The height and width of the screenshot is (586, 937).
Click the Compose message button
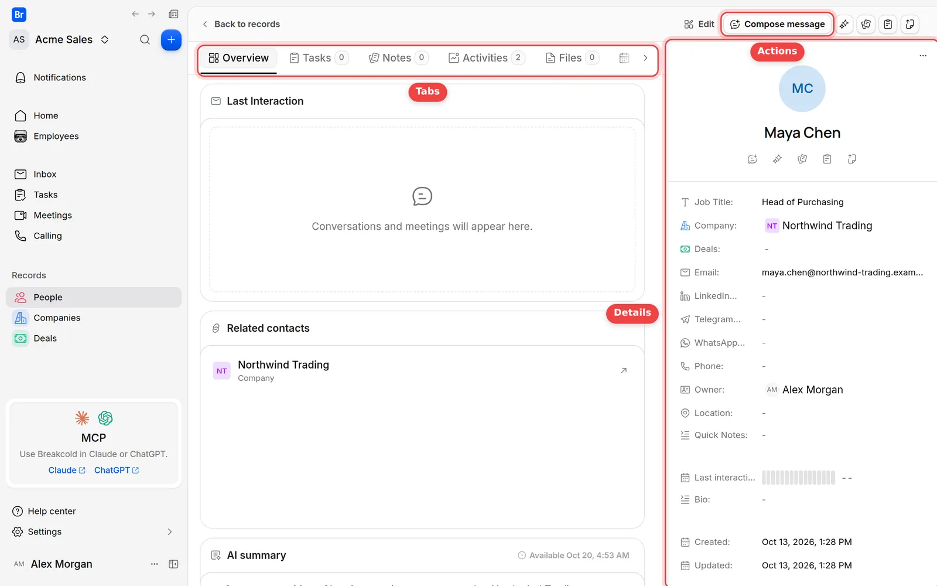coord(777,24)
